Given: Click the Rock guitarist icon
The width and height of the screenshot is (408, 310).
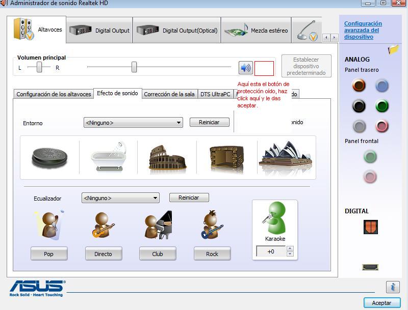Looking at the screenshot, I should pos(212,225).
